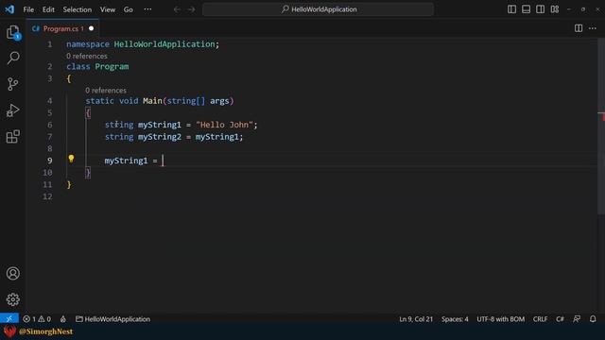Viewport: 605px width, 340px height.
Task: Click the 0 references lens above Main
Action: pos(106,91)
